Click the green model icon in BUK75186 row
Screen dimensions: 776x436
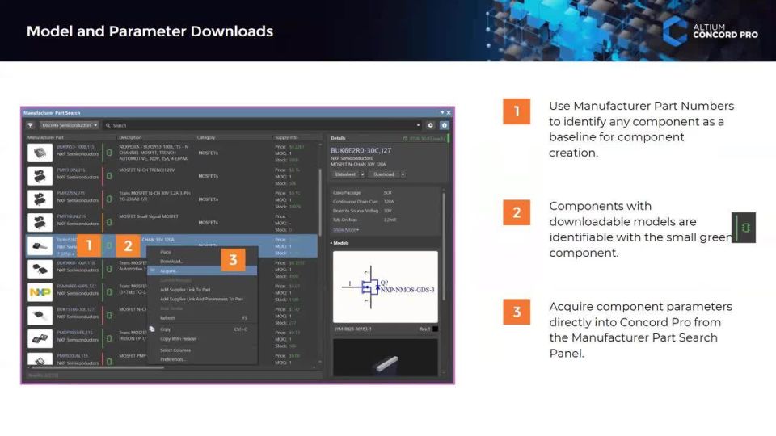point(109,316)
